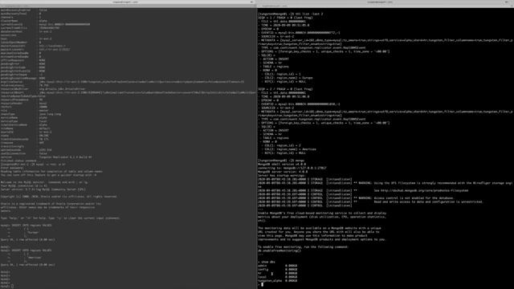Screen dimensions: 514x289
Task: Click the final mysql> prompt with cursor
Action: pyautogui.click(x=7, y=287)
